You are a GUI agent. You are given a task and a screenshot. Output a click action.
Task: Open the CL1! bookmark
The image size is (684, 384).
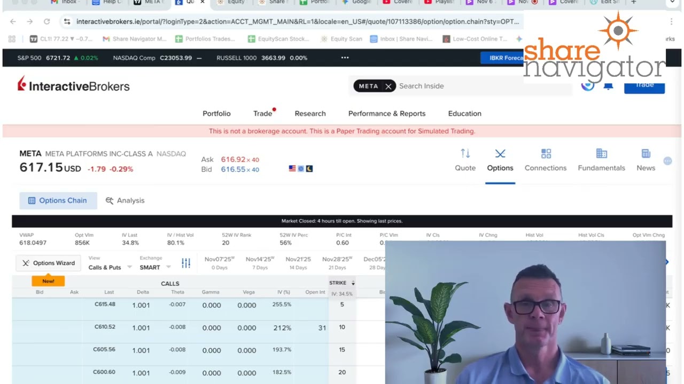pyautogui.click(x=61, y=39)
